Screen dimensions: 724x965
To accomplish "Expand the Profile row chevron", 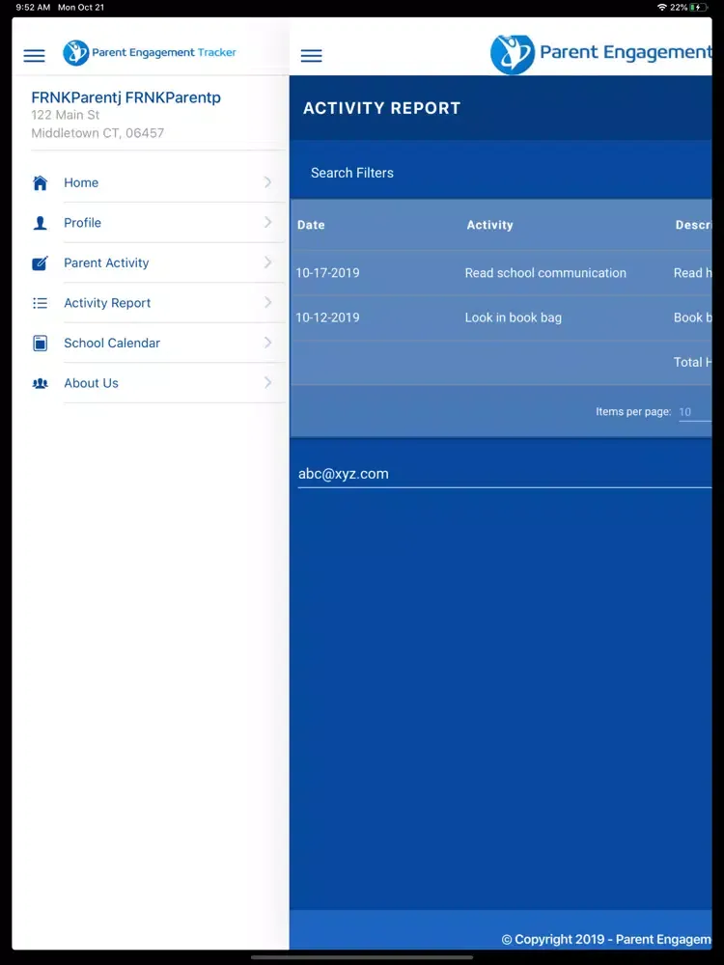I will [267, 222].
